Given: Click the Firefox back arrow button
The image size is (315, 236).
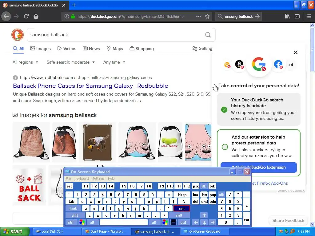Looking at the screenshot, I should click(x=6, y=16).
